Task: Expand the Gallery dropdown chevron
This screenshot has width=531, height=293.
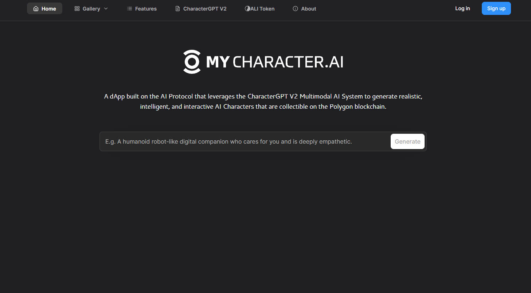Action: pyautogui.click(x=106, y=8)
